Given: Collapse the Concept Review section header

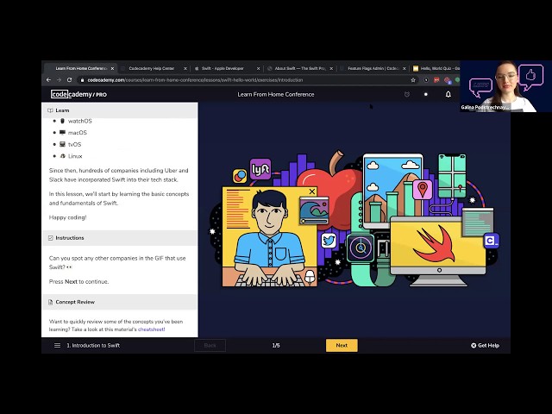Looking at the screenshot, I should [120, 302].
